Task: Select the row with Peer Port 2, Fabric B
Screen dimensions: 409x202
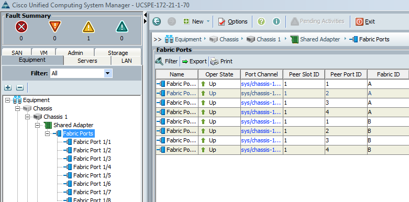Action: click(x=282, y=131)
